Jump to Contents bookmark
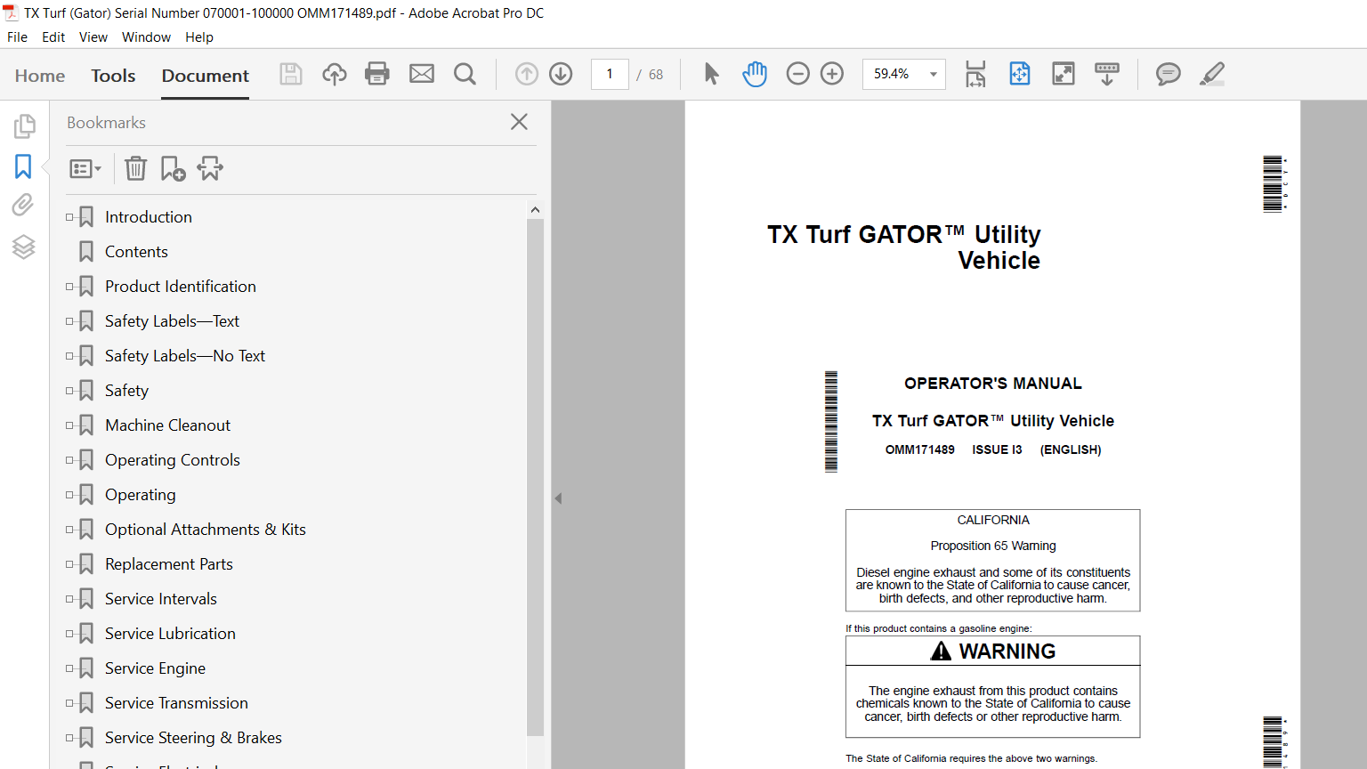The height and width of the screenshot is (769, 1367). 136,252
